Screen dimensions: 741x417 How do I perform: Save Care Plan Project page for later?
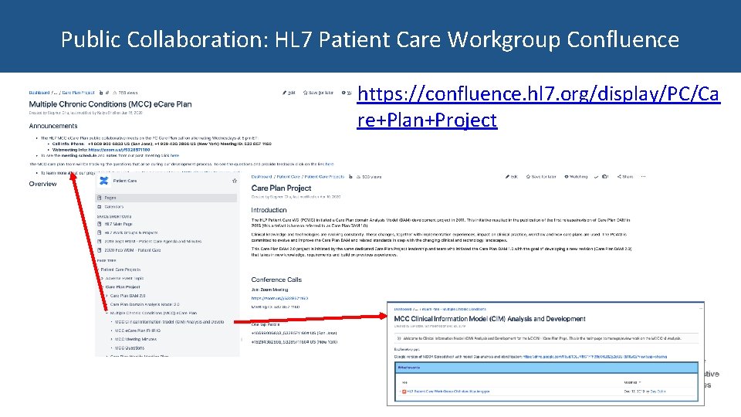tap(541, 177)
